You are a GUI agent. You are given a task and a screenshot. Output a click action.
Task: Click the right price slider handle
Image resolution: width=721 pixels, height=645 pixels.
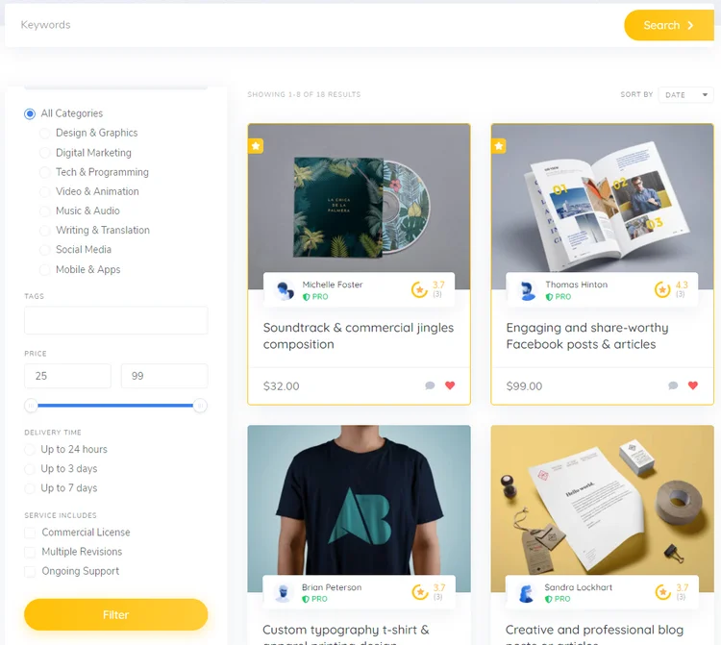tap(200, 406)
